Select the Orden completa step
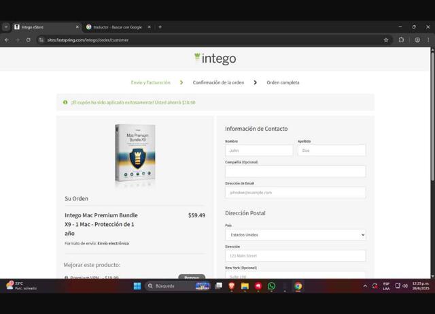The width and height of the screenshot is (435, 314). pos(283,82)
